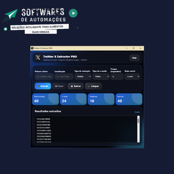
Task: Click the Twitter X Extractor titlebar icon
Action: point(32,48)
